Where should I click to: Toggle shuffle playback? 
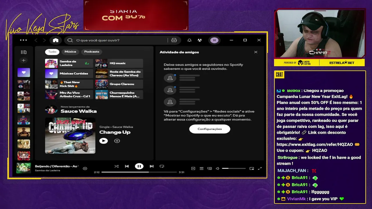(x=116, y=166)
